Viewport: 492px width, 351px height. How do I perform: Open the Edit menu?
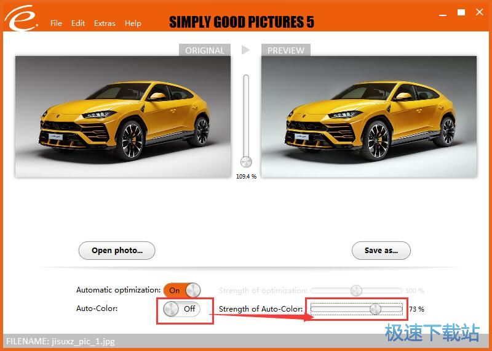point(78,23)
